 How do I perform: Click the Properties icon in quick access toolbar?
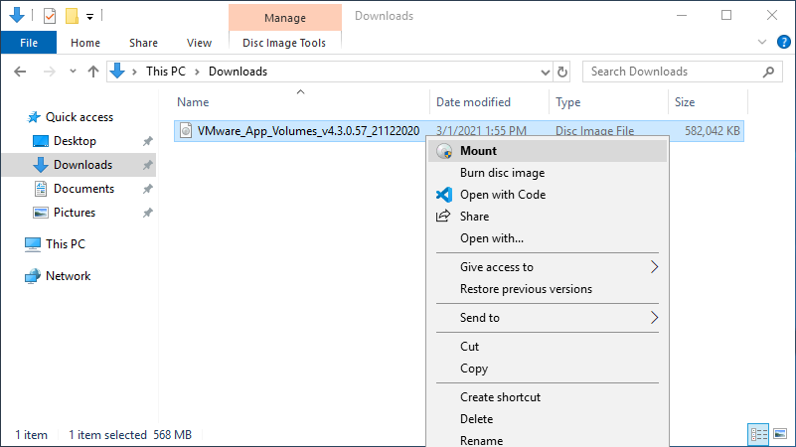pyautogui.click(x=49, y=16)
